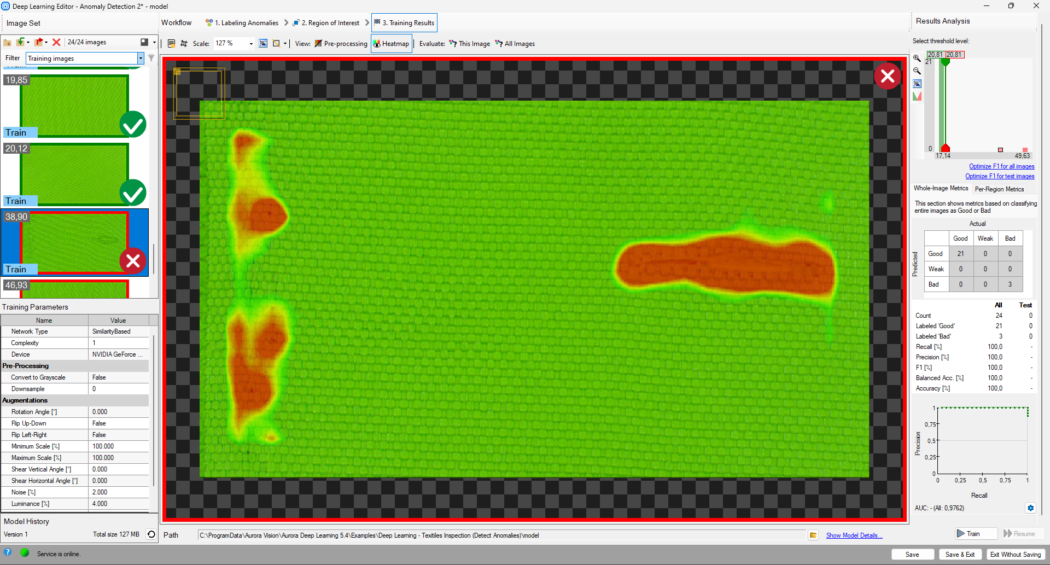Click the settings gear near AUC value

(x=1030, y=508)
